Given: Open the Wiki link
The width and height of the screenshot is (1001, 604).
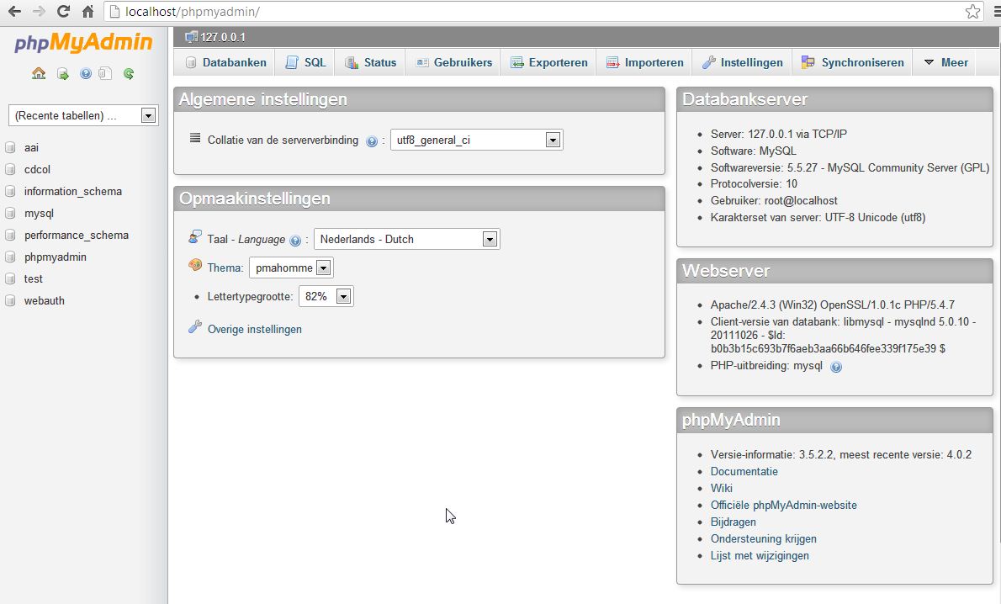Looking at the screenshot, I should click(x=722, y=488).
